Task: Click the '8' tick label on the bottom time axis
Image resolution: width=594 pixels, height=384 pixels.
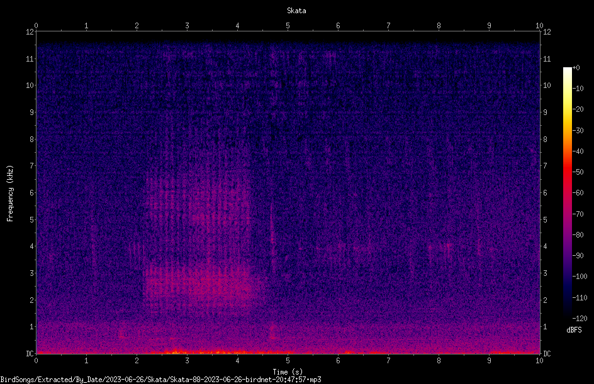Action: [439, 361]
